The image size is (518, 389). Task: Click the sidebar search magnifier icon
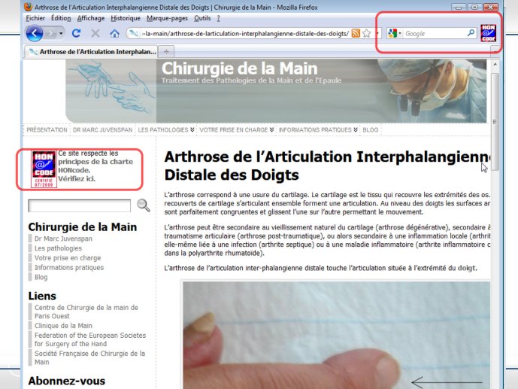click(144, 205)
